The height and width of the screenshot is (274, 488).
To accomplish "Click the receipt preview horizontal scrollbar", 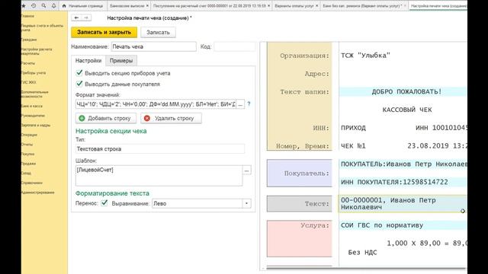I will point(366,268).
